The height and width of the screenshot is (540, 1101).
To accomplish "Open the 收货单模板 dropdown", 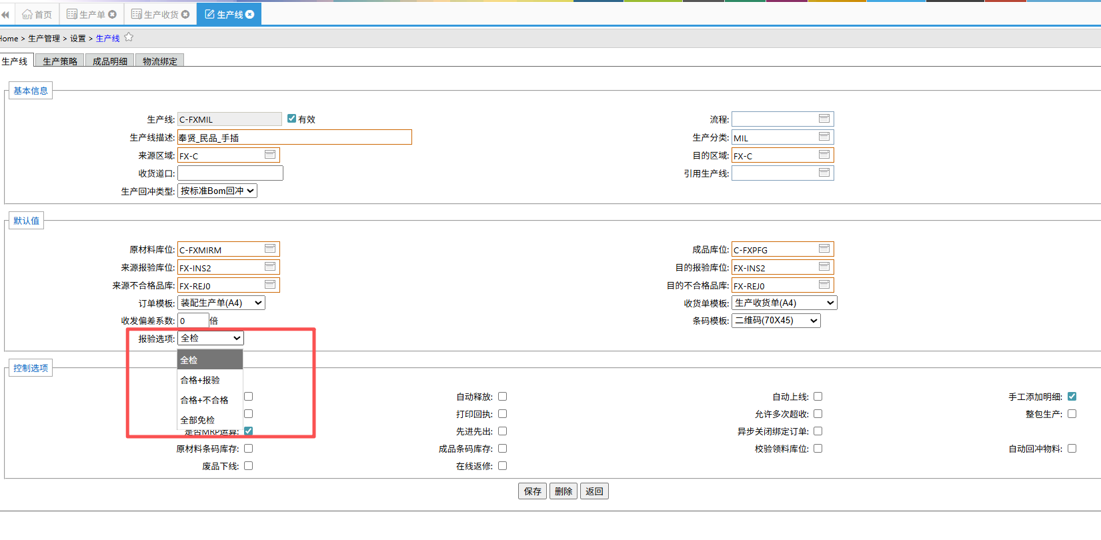I will coord(784,303).
